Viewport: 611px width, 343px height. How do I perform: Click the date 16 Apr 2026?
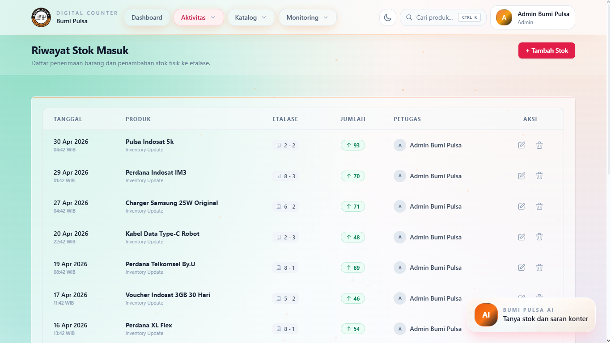point(71,325)
